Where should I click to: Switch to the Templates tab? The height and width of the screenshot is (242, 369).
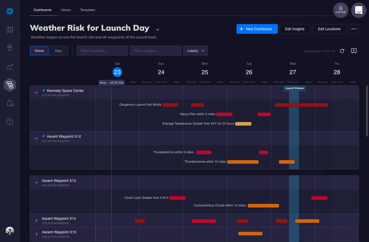(x=87, y=10)
